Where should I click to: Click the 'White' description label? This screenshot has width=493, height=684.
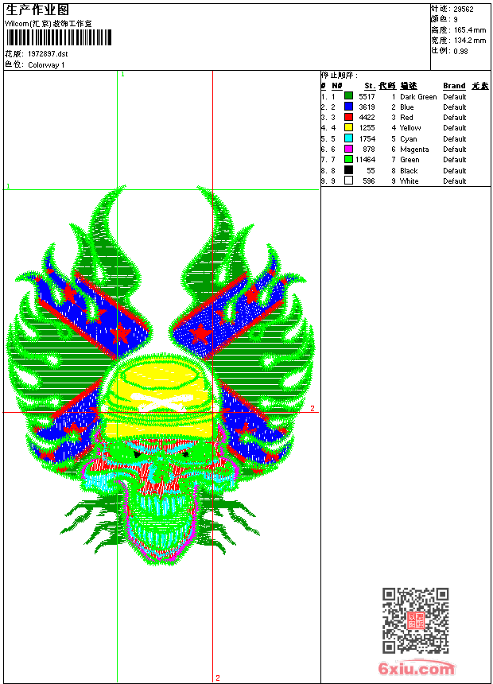tap(409, 181)
